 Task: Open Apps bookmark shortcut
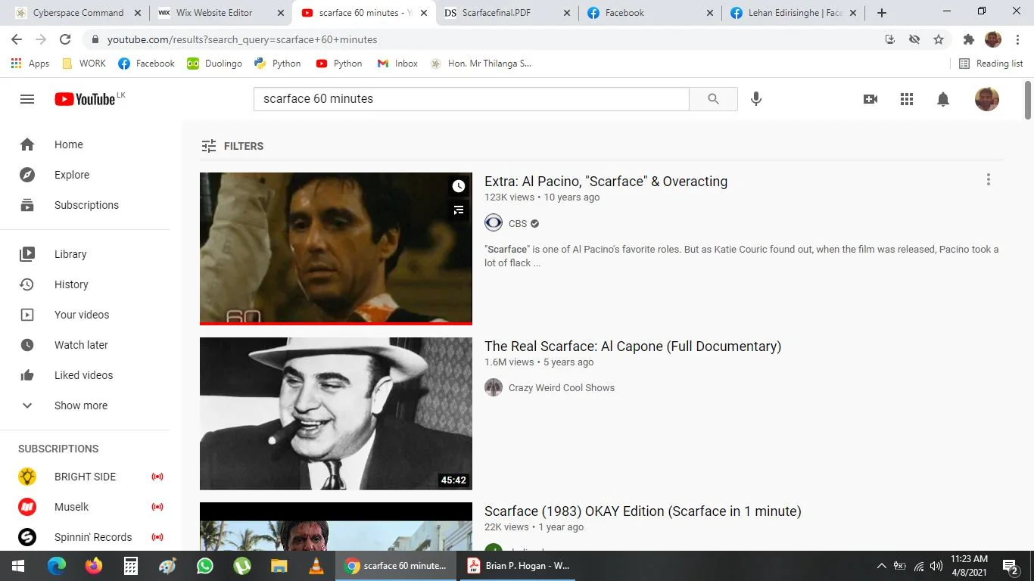coord(30,64)
